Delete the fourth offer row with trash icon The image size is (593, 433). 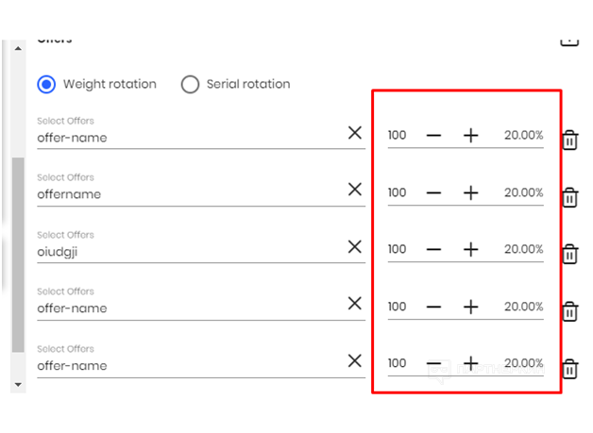coord(570,311)
